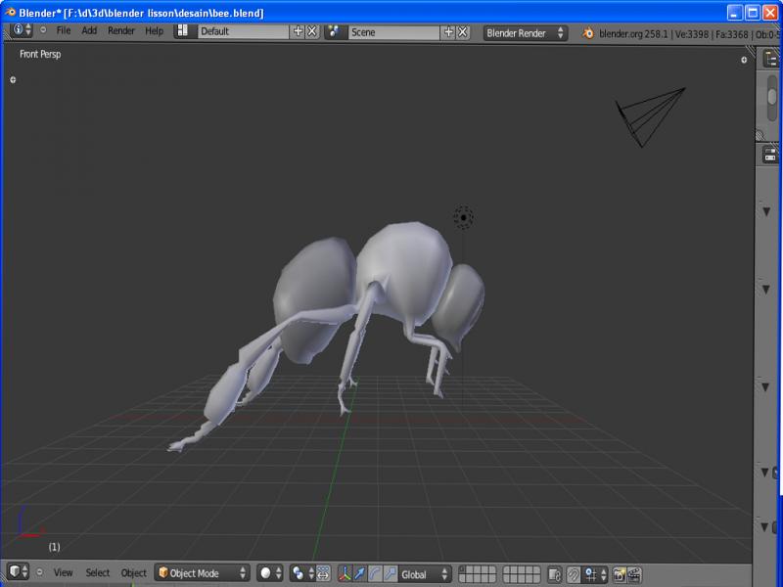Click the Default screen layout name field
The height and width of the screenshot is (587, 783).
pos(244,31)
